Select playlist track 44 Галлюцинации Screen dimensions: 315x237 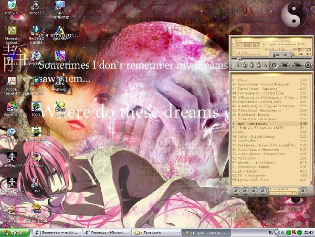[x=269, y=93]
